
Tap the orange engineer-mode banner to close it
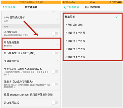pyautogui.click(x=31, y=2)
